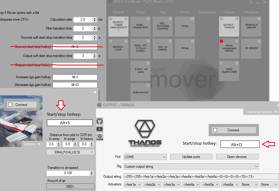Toggle checkbox on RIG :: ROTATING HEXAPOD tile
This screenshot has width=279, height=191.
pyautogui.click(x=170, y=19)
